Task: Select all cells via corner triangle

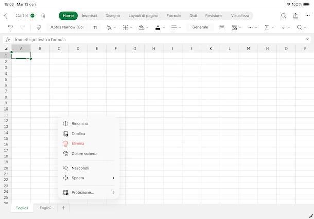Action: tap(6, 49)
